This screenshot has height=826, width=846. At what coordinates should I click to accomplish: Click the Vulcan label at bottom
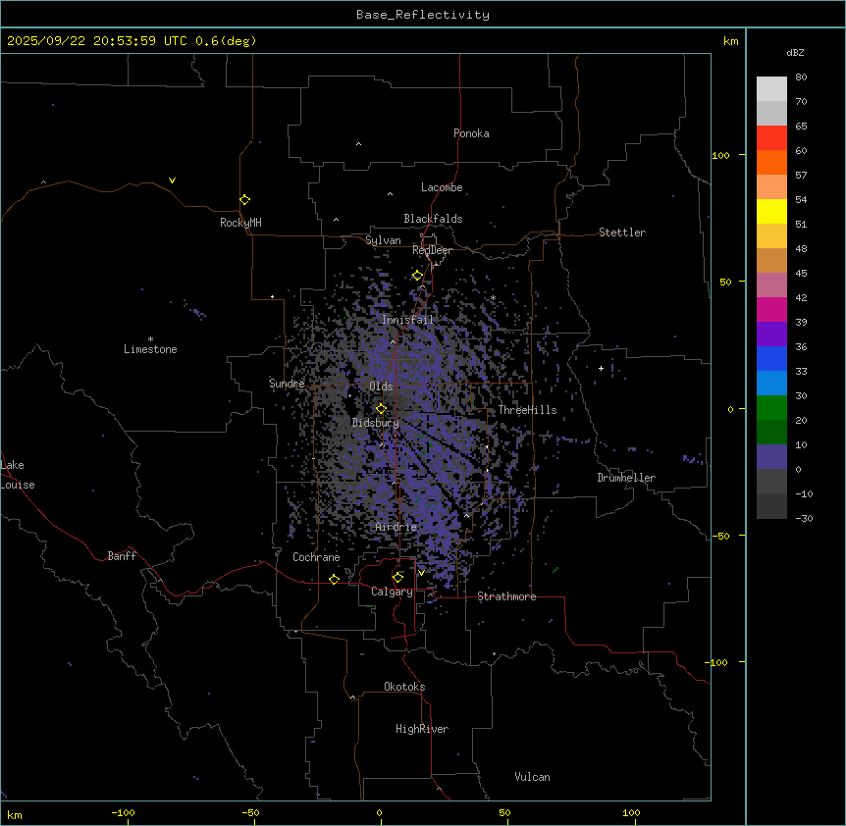(x=532, y=777)
